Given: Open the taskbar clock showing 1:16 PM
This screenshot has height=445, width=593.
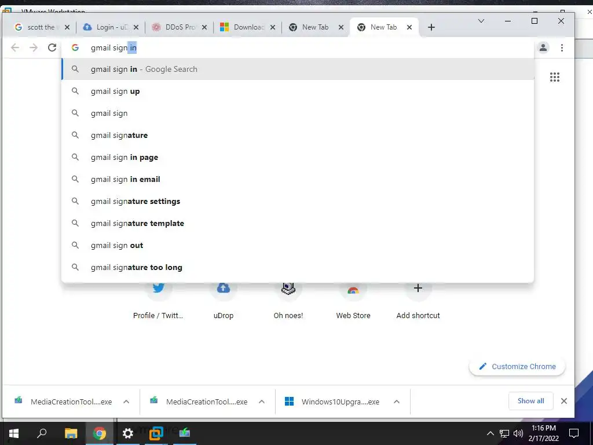Looking at the screenshot, I should (x=543, y=433).
